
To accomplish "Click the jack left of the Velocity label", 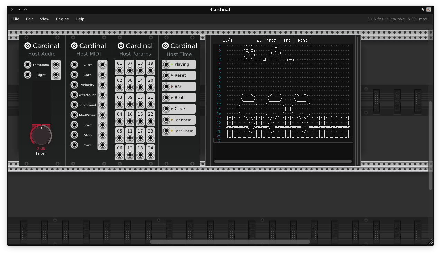I will [74, 85].
